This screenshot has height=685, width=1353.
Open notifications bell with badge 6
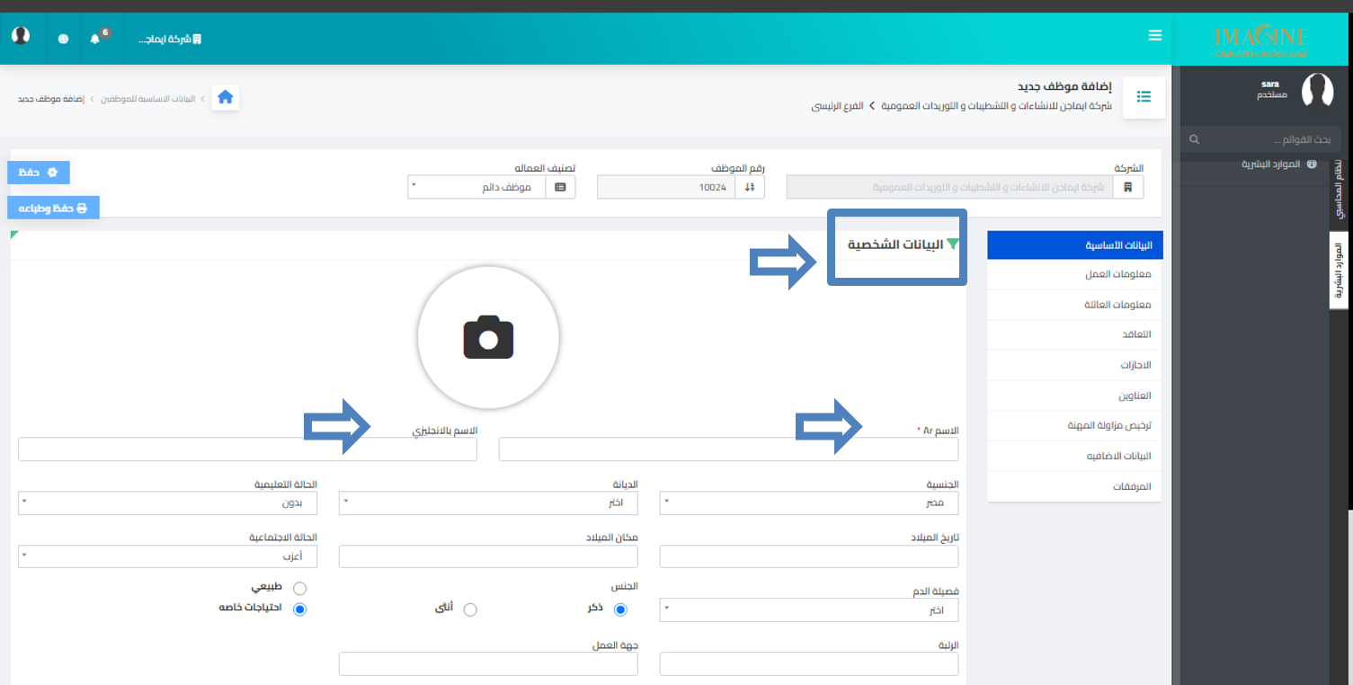pos(95,39)
